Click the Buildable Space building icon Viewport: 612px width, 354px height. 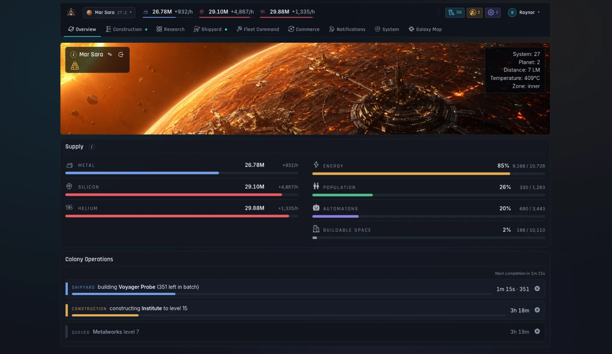point(316,229)
